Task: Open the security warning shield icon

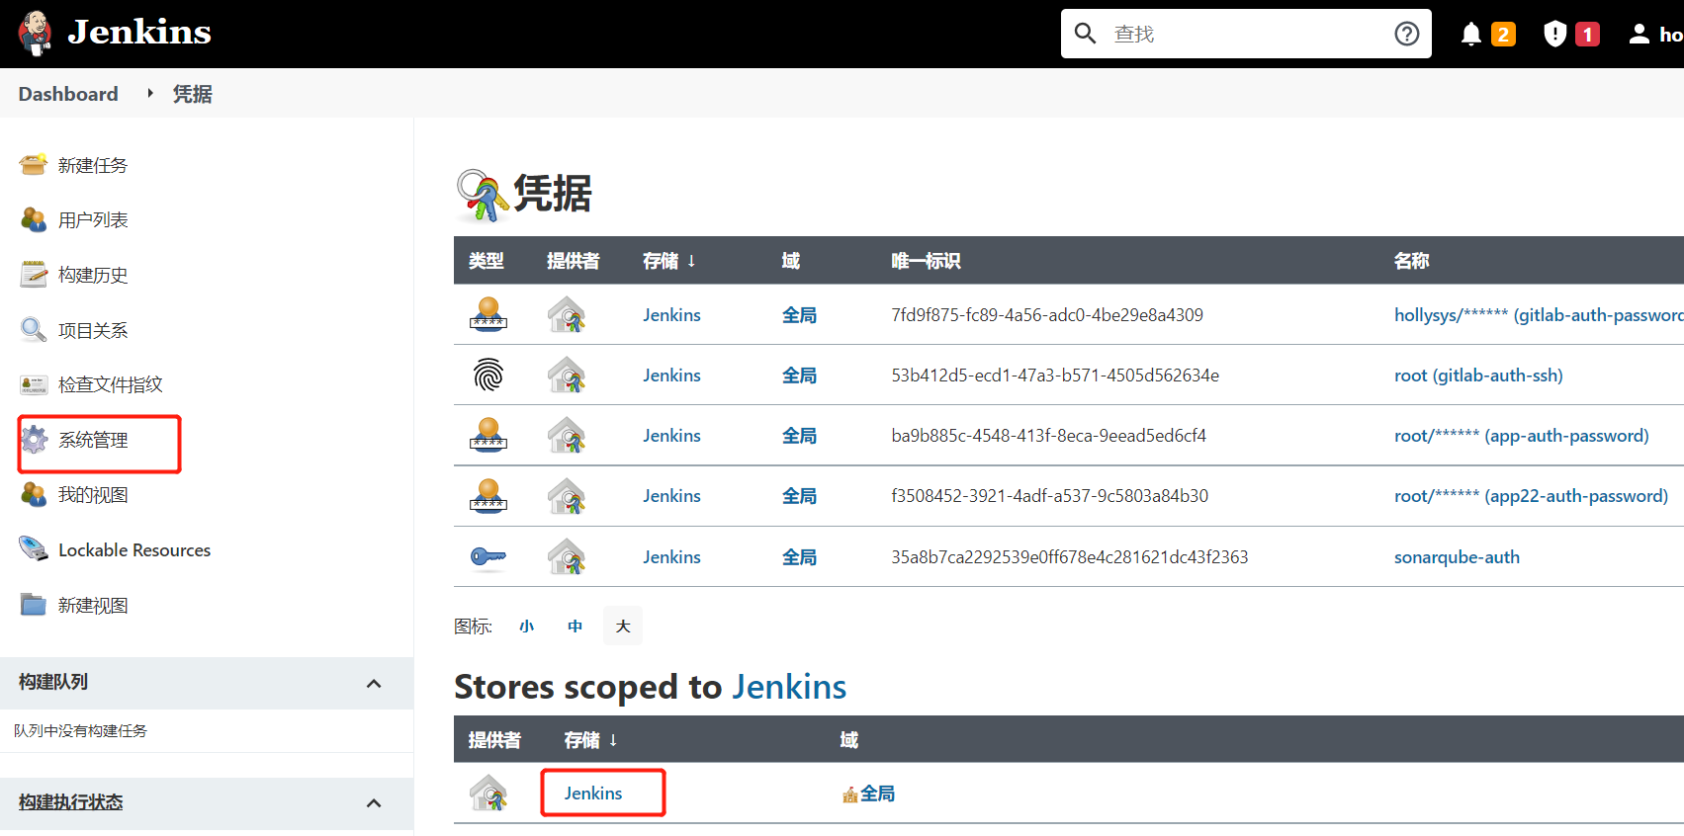Action: pyautogui.click(x=1554, y=35)
